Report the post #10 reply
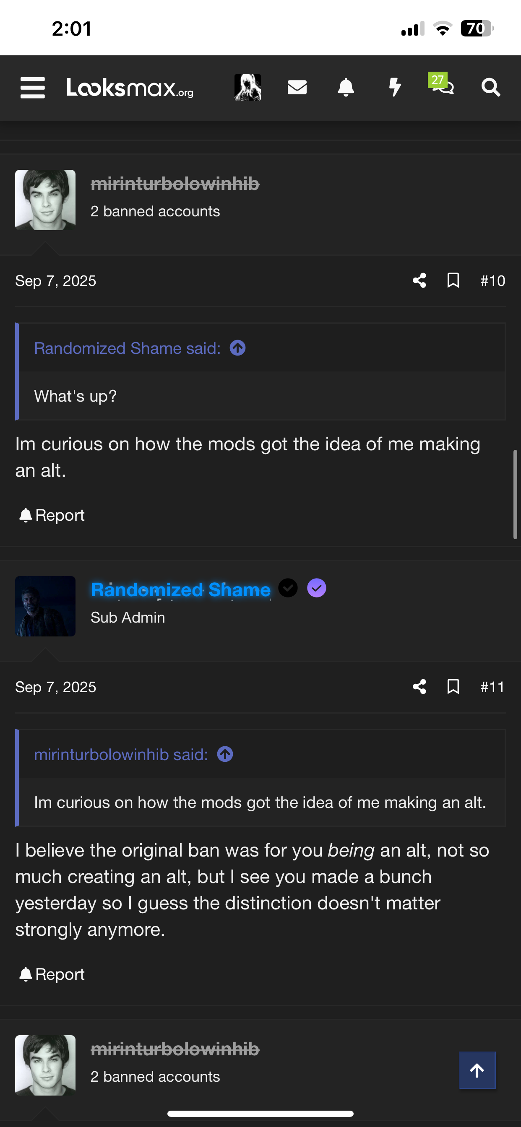 [52, 515]
